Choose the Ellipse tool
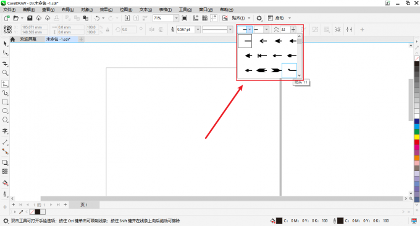Image resolution: width=420 pixels, height=226 pixels. tap(5, 111)
